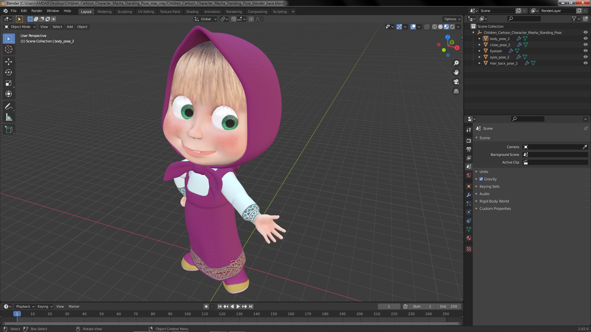This screenshot has height=332, width=591.
Task: Hide Hair_back_pose_2 in viewport
Action: [585, 63]
